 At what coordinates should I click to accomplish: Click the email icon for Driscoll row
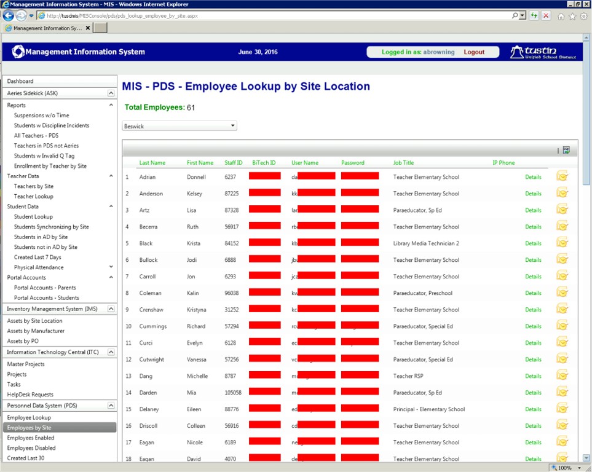[562, 425]
